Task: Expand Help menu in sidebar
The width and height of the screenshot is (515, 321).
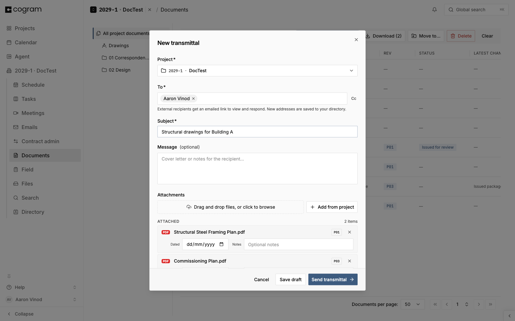Action: (42, 287)
